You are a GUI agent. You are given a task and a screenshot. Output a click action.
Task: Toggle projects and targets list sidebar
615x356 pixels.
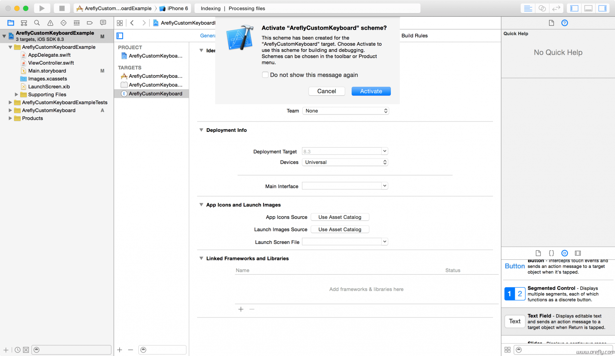(120, 36)
